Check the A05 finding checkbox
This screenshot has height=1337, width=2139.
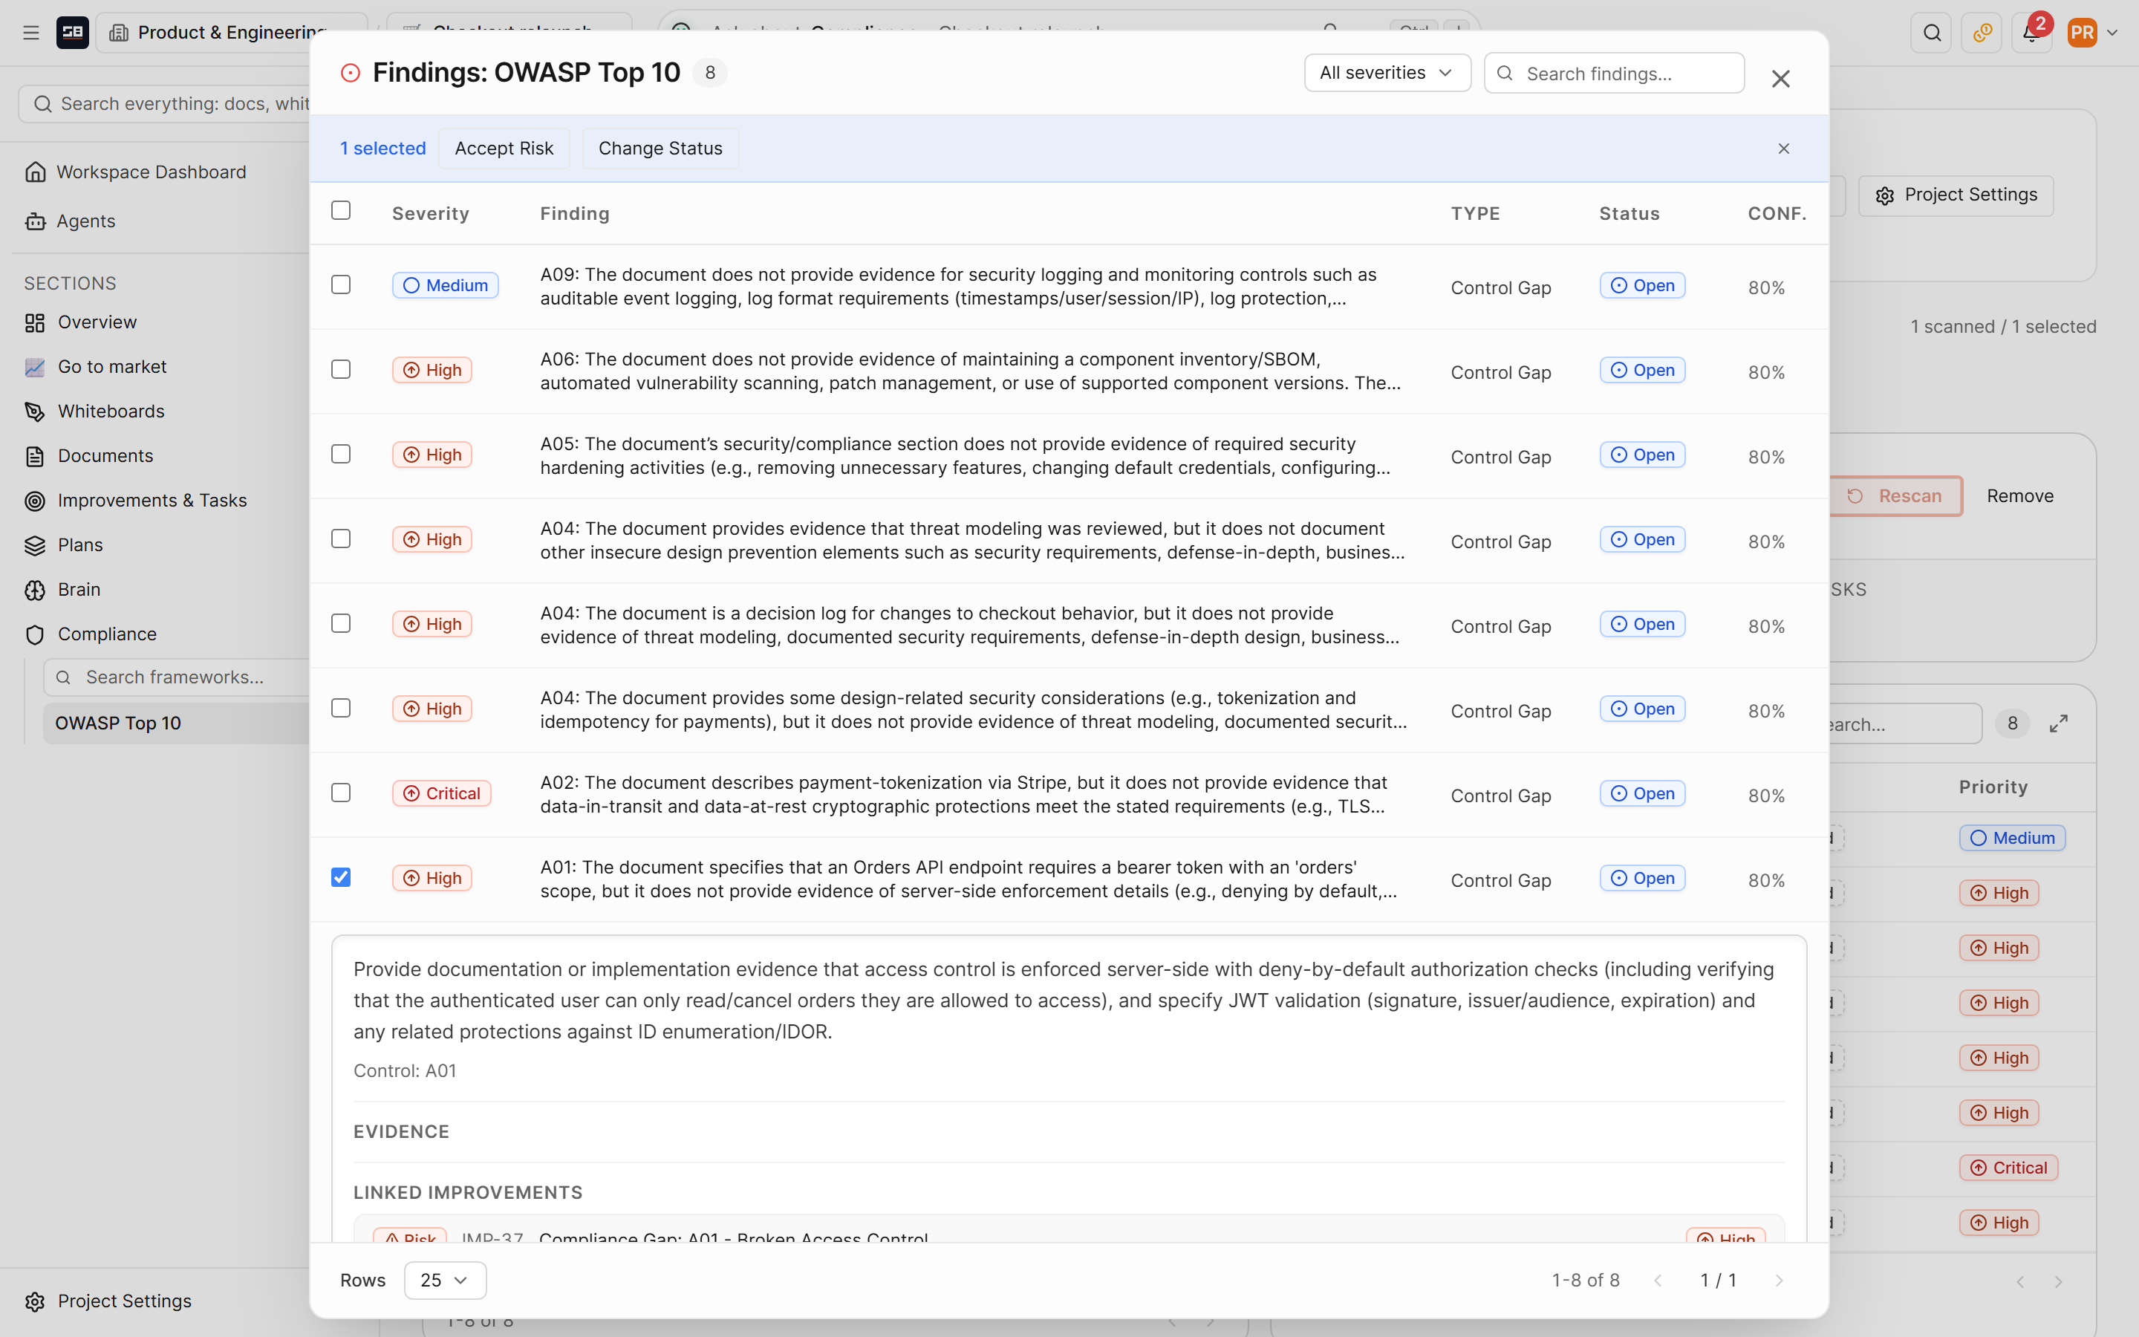click(341, 455)
